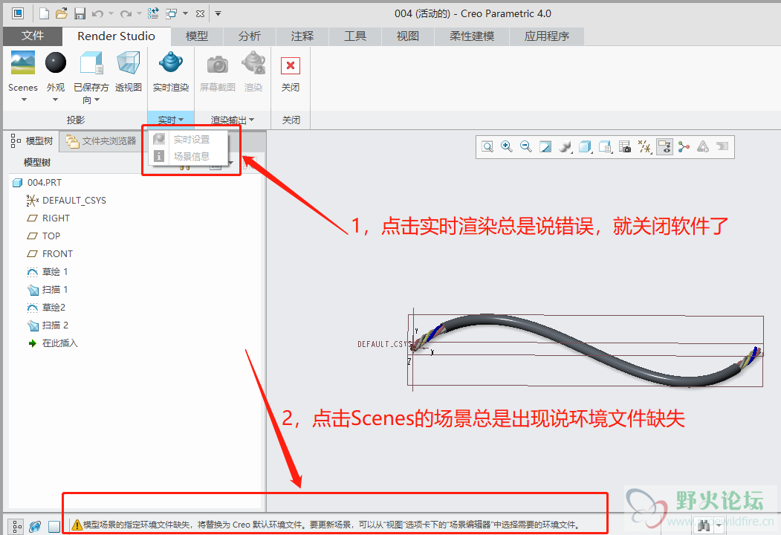Switch to the 应用程序 ribbon tab

(x=547, y=36)
